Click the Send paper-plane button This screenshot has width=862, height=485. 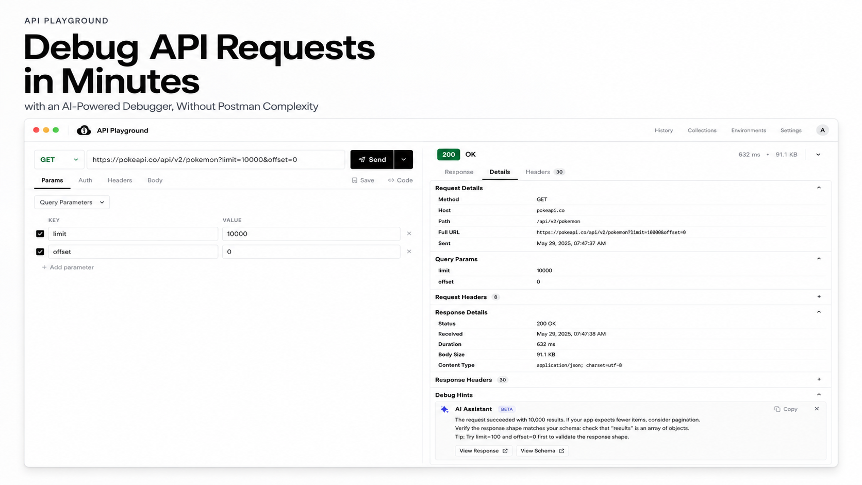(x=372, y=160)
